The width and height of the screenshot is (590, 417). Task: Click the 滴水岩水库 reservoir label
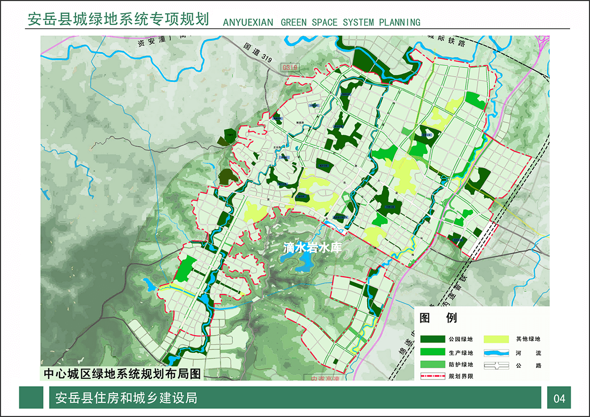(312, 248)
